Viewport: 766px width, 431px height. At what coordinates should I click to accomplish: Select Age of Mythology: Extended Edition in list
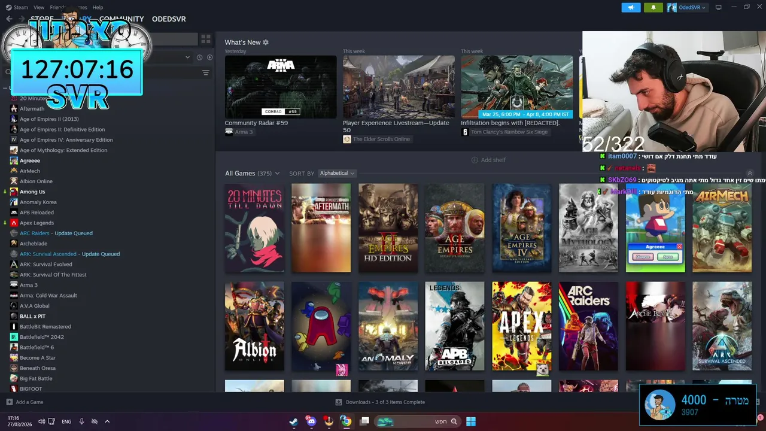click(x=63, y=150)
